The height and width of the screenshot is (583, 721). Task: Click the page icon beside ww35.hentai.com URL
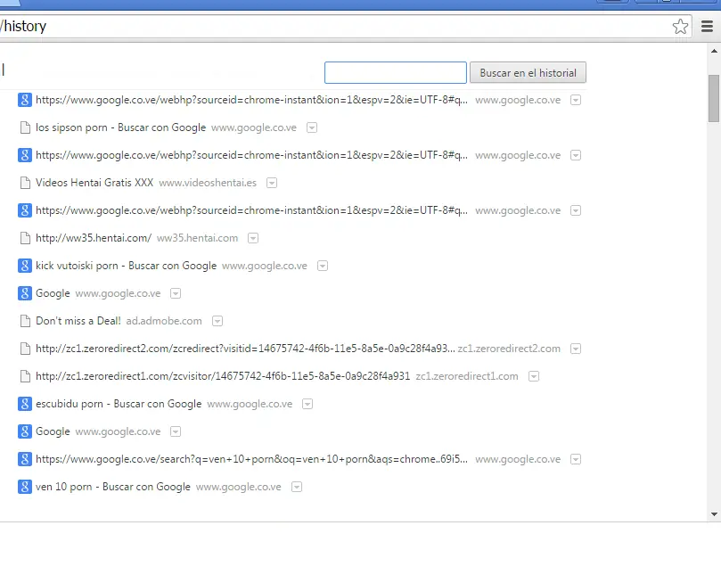click(x=25, y=238)
